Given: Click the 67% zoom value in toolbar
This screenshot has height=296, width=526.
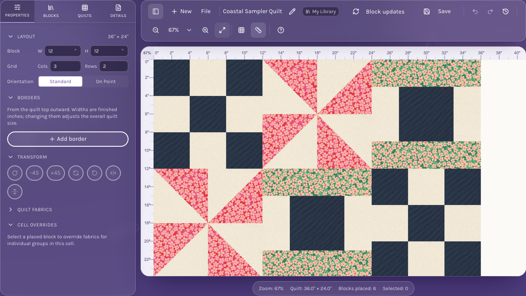Looking at the screenshot, I should click(173, 30).
